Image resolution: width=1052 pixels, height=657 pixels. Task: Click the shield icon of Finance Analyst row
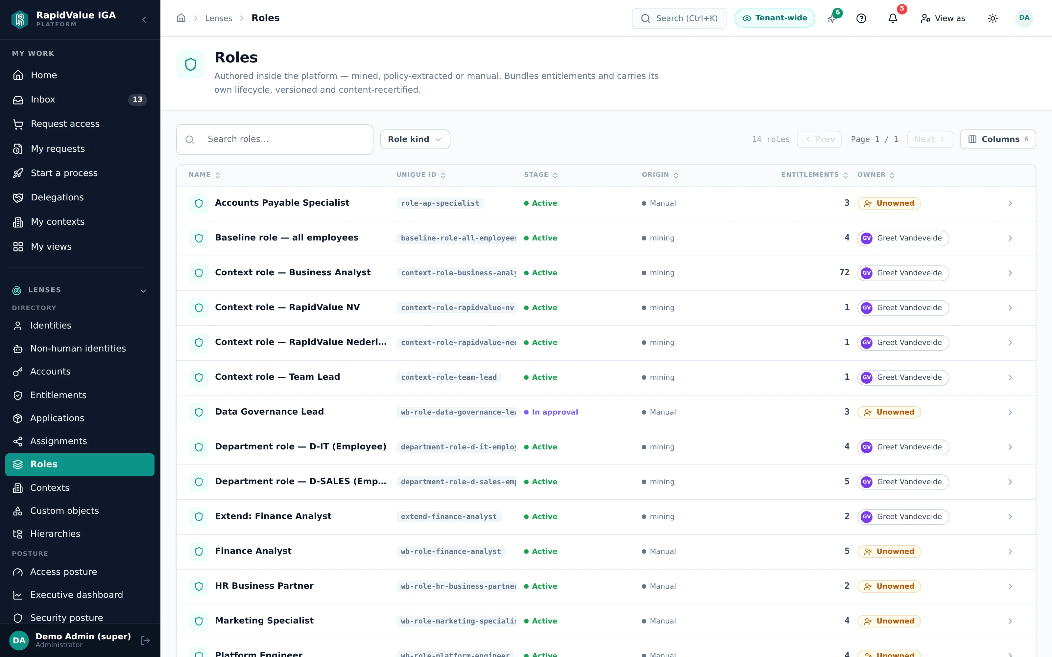click(x=199, y=552)
